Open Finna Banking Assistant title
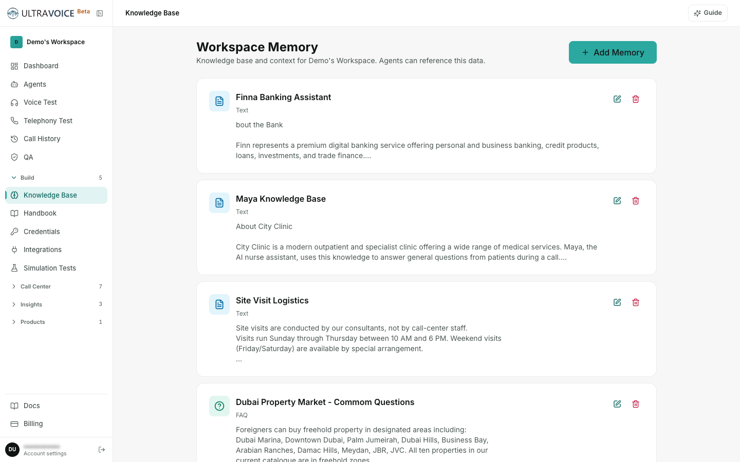 click(283, 97)
